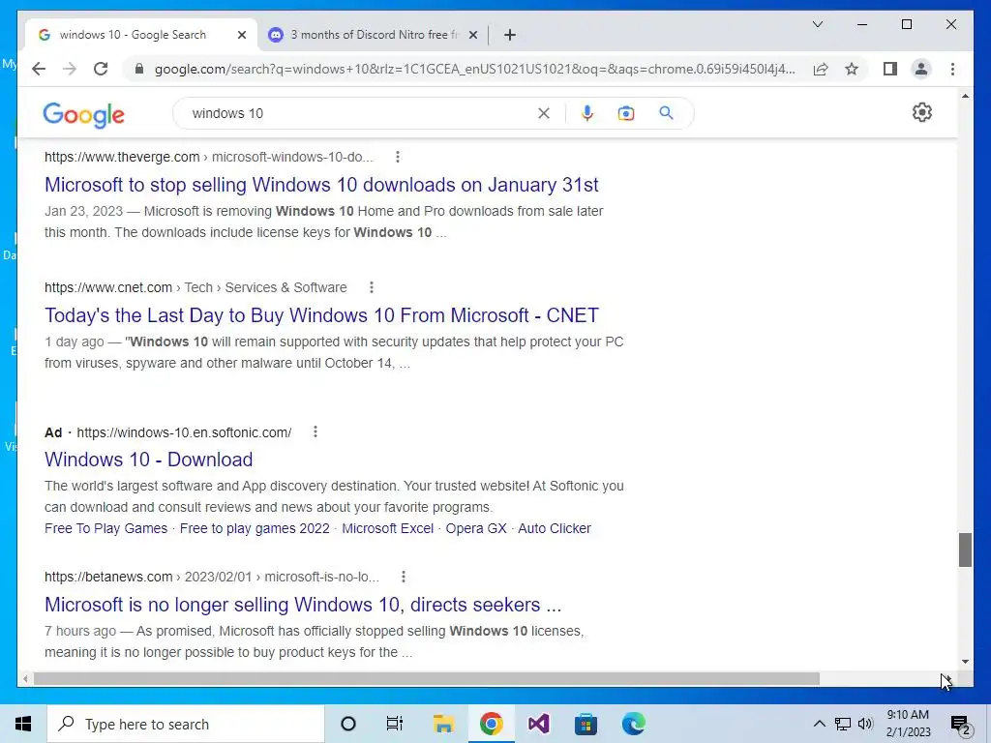Click the scroll down arrow
The image size is (991, 743).
pos(965,662)
